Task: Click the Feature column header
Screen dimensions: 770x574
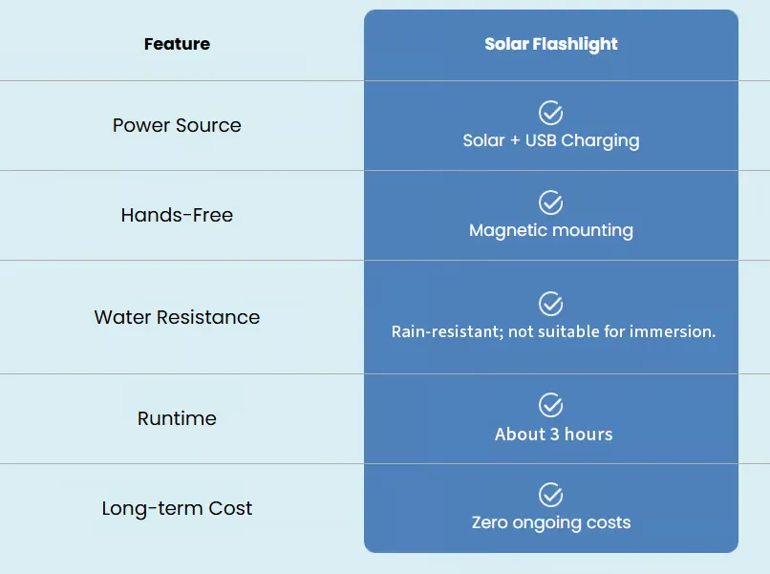Action: 177,44
